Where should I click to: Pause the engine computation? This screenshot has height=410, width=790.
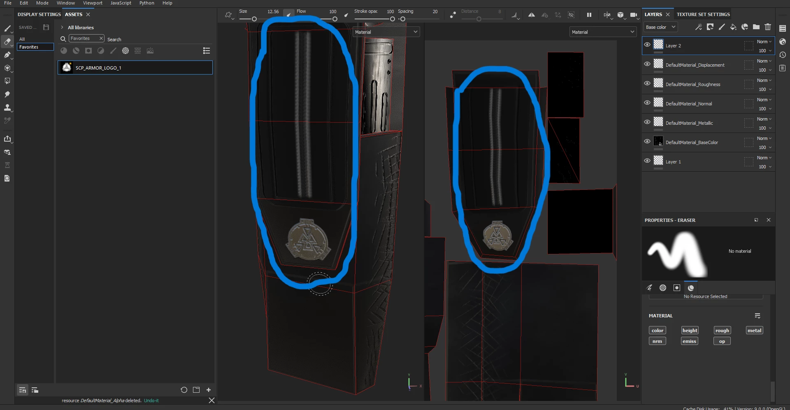(x=589, y=15)
